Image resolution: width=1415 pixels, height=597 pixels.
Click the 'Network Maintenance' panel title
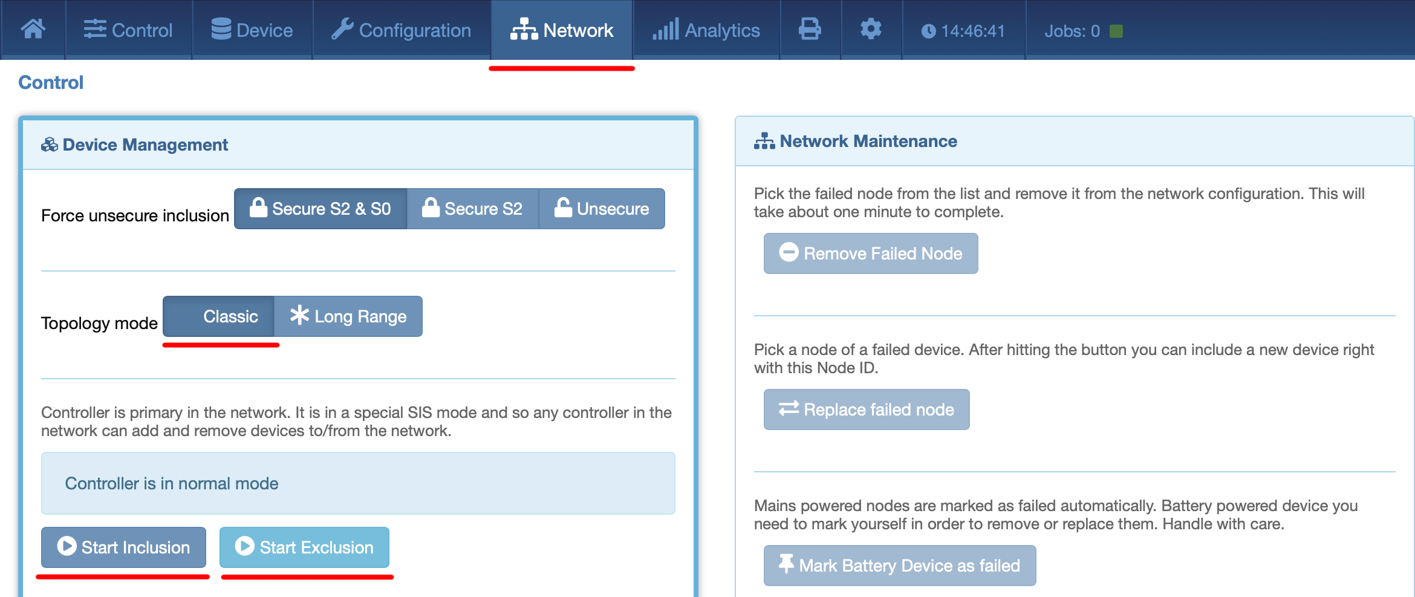point(868,141)
